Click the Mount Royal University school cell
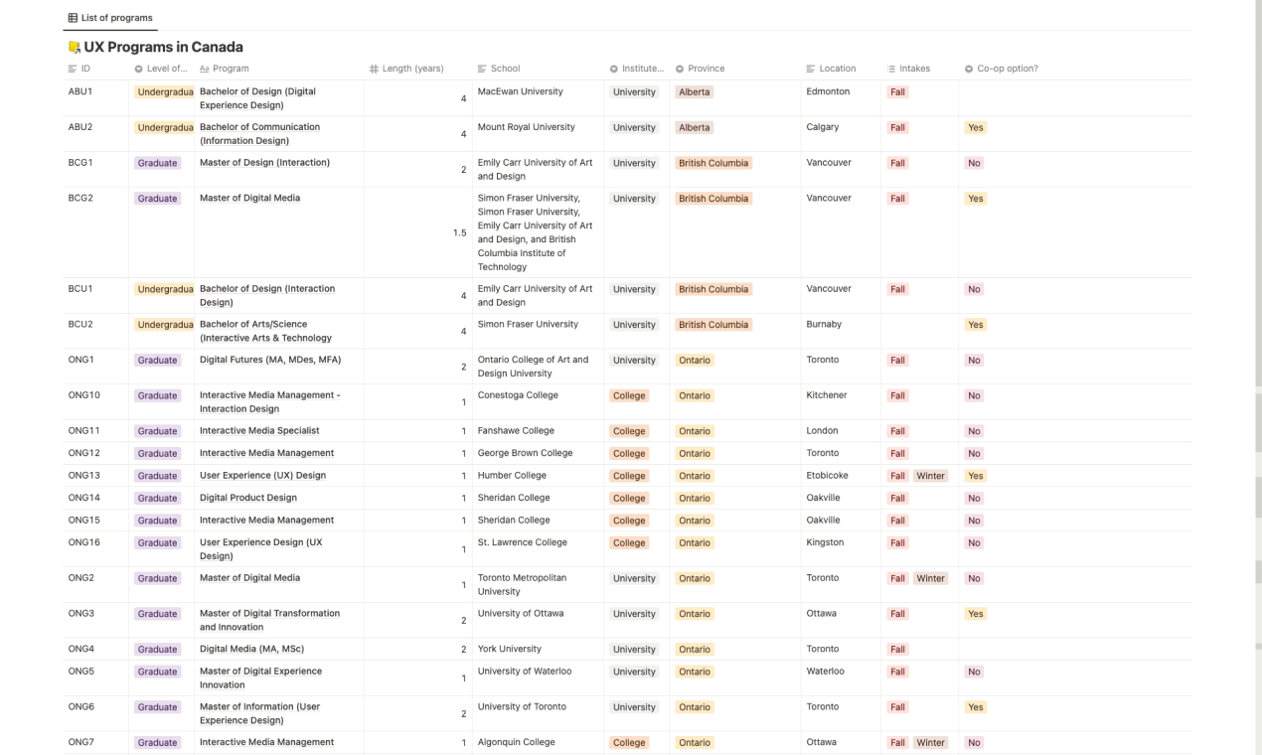 (x=538, y=134)
